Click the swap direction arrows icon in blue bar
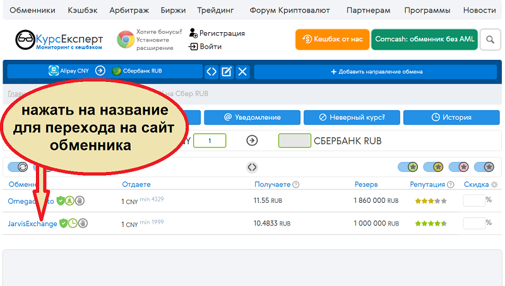The image size is (505, 286). (211, 72)
